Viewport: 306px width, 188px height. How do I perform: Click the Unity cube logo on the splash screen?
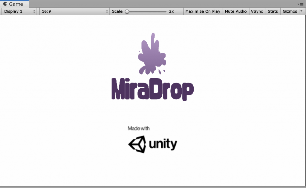(x=137, y=144)
